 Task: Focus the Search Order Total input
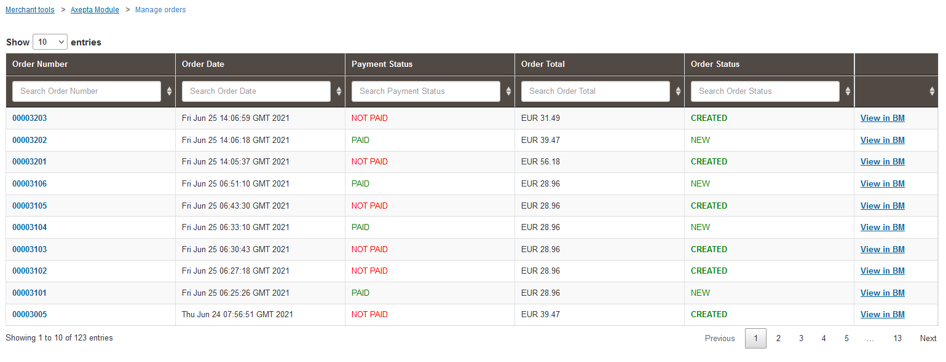point(596,91)
